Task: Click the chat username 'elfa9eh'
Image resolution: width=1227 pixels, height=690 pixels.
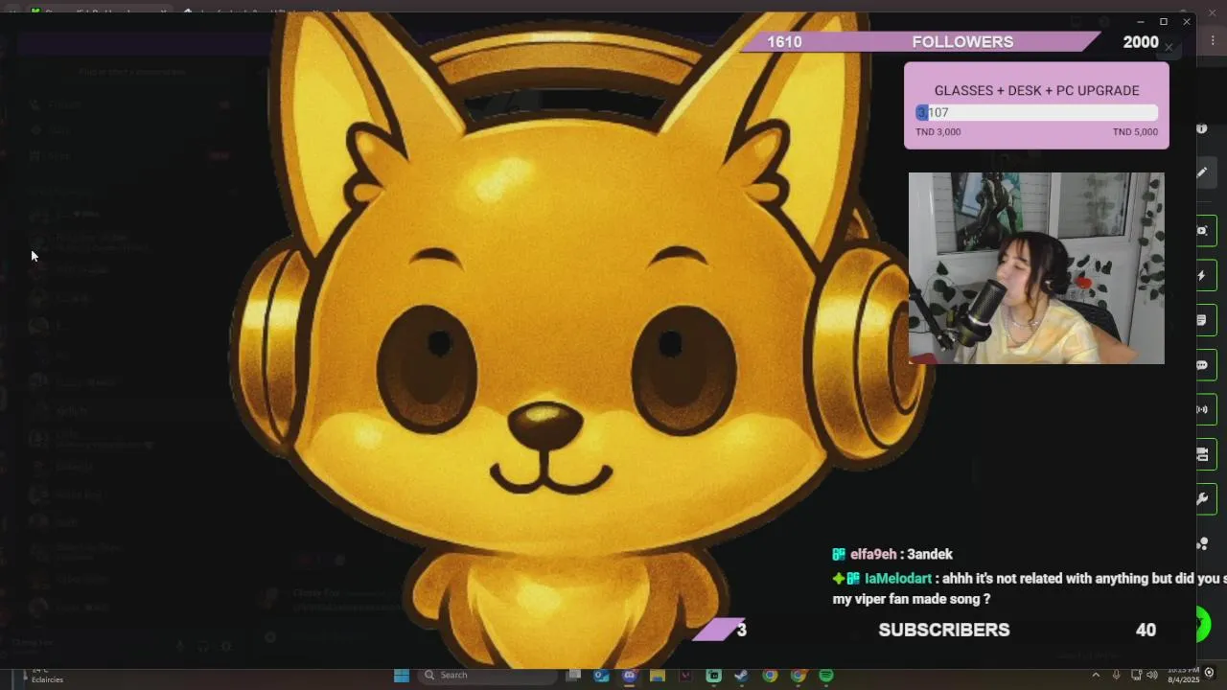Action: (873, 554)
